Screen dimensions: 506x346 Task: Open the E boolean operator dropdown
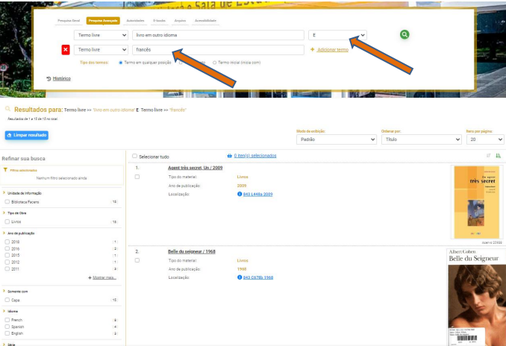(x=337, y=35)
